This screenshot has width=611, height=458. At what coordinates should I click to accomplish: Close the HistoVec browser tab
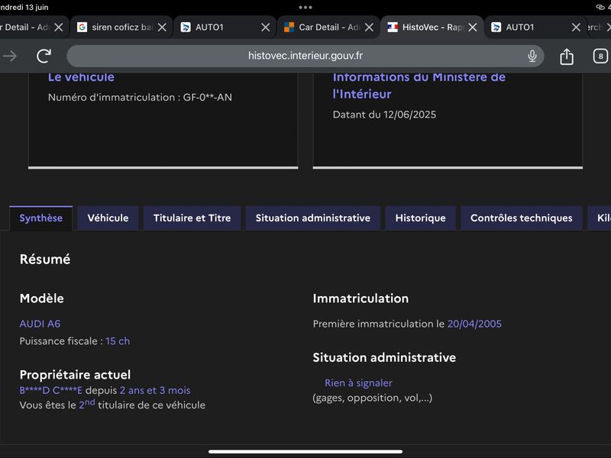(473, 27)
